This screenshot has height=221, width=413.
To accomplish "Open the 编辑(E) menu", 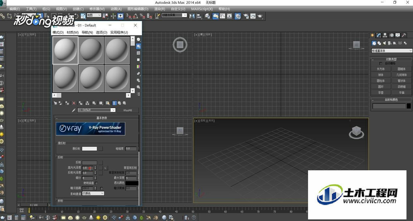I will point(15,9).
